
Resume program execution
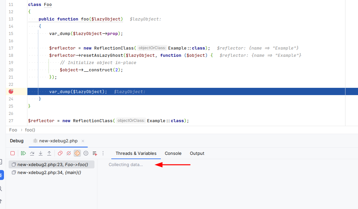coord(23,153)
